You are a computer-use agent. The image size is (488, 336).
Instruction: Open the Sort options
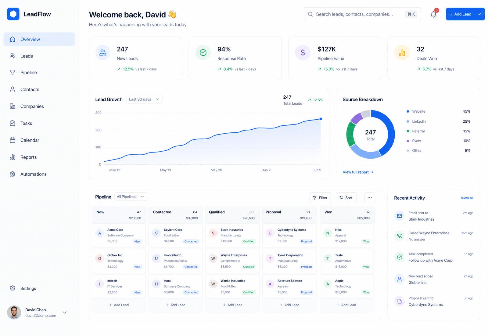(346, 198)
